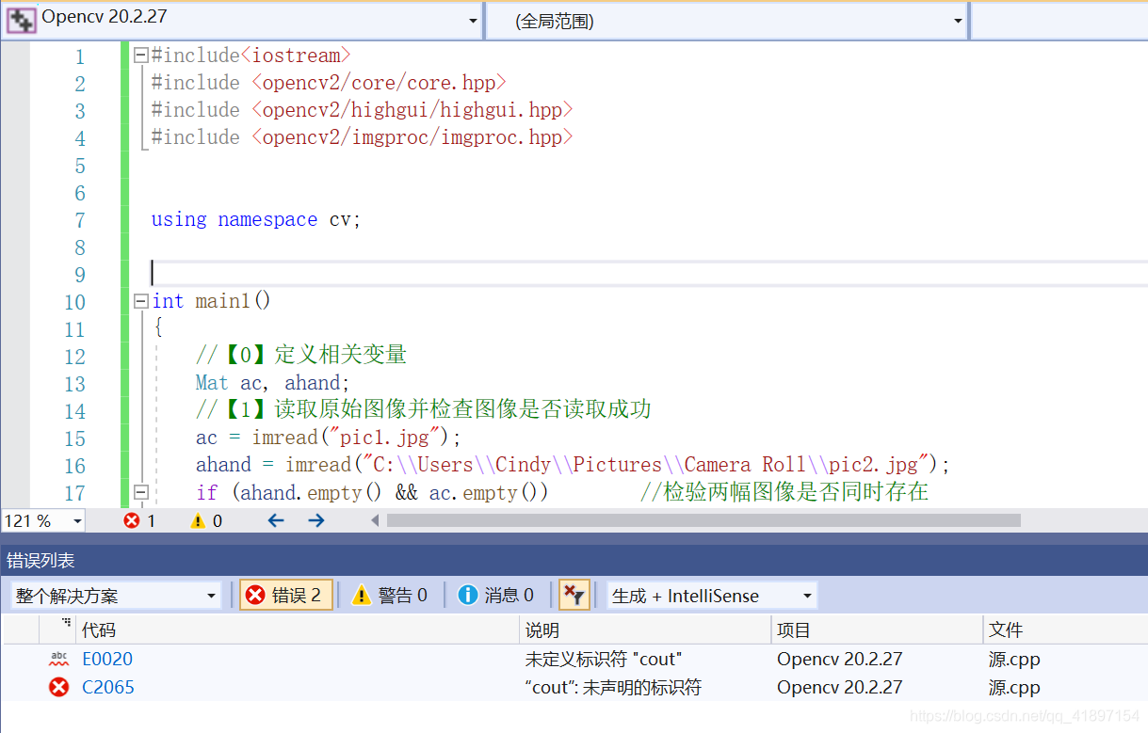Click the opencv2/highgui/highgui.hpp include
This screenshot has width=1148, height=733.
click(412, 110)
